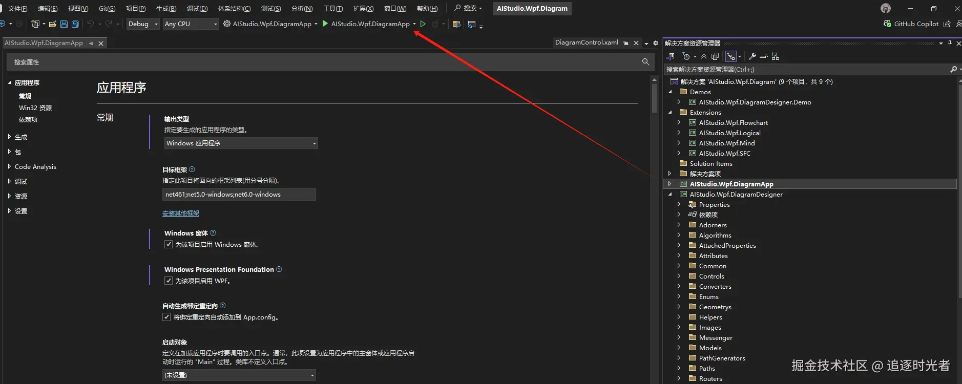This screenshot has height=384, width=962.
Task: Switch to the DiagramControl.xaml tab
Action: pyautogui.click(x=587, y=42)
